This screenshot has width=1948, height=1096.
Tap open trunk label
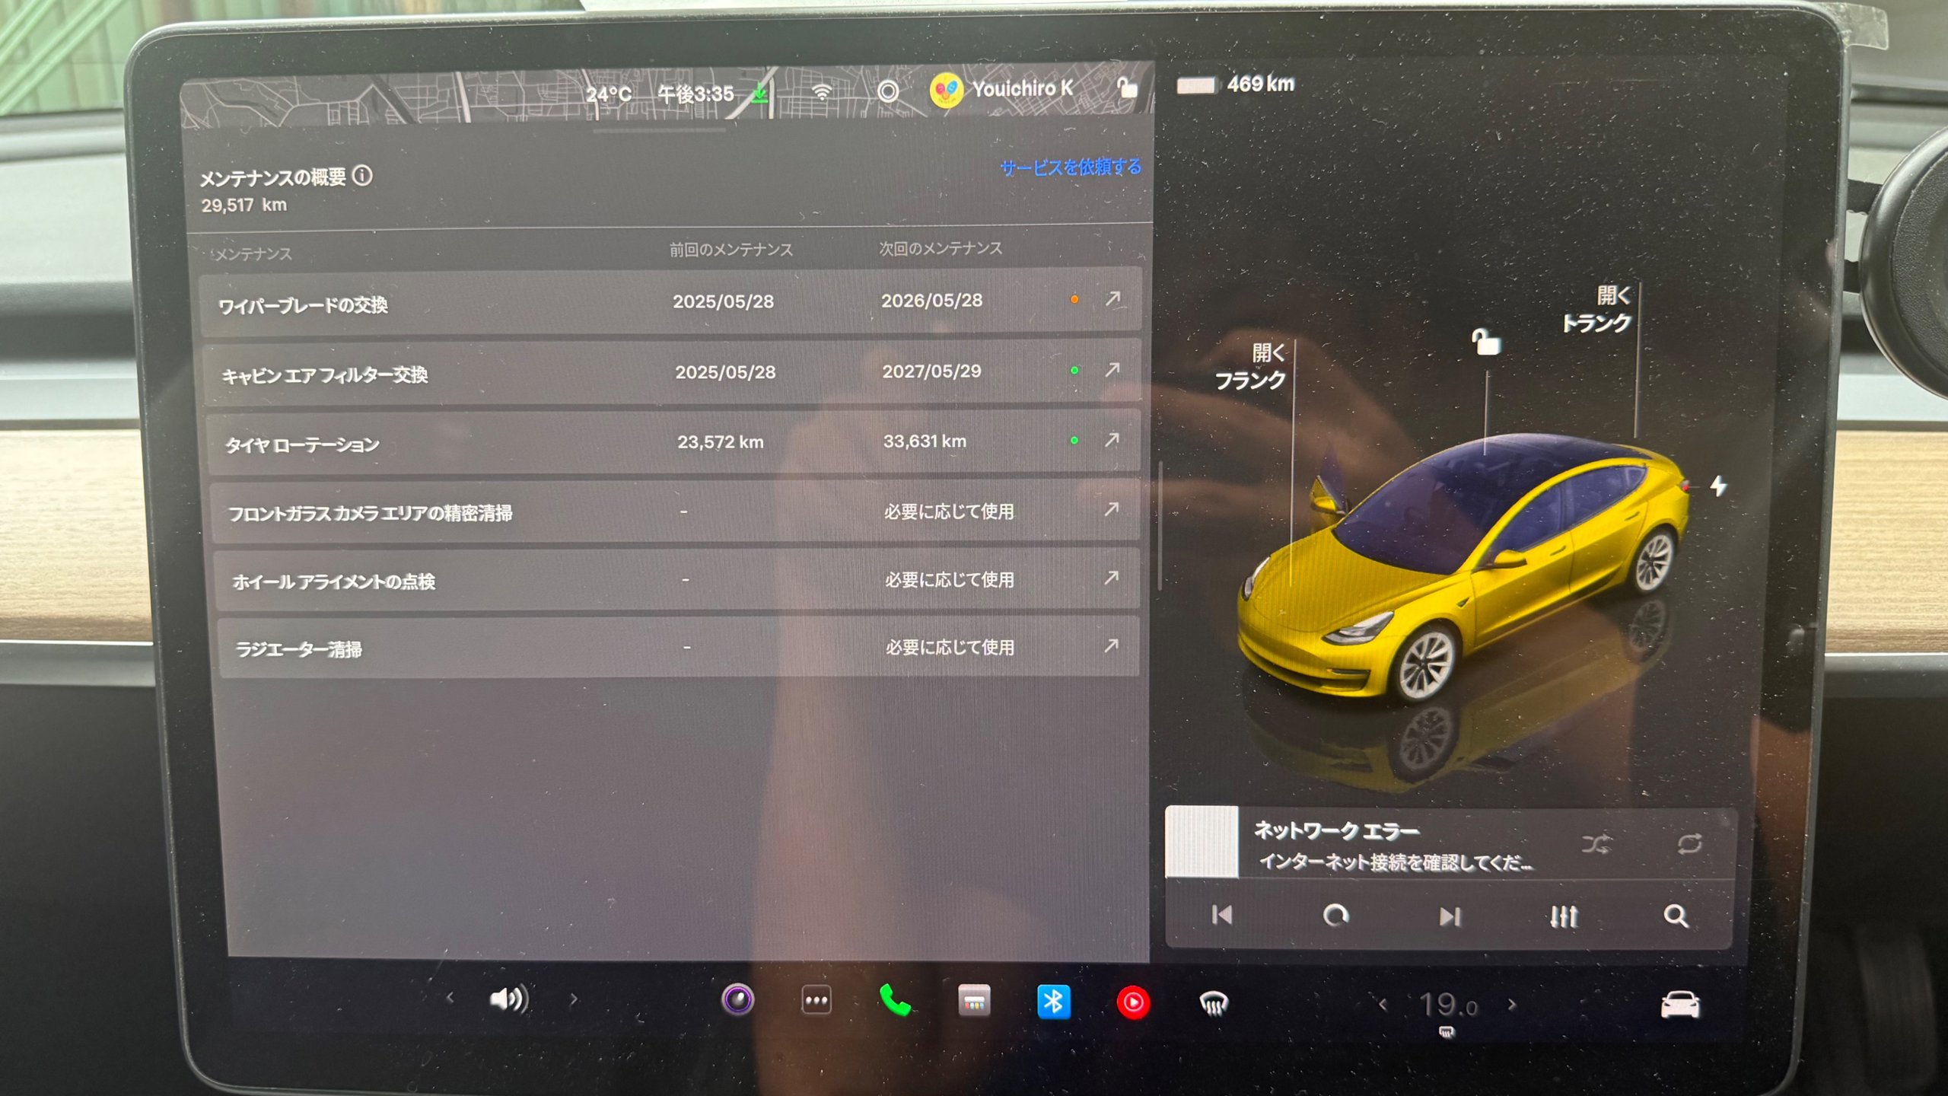tap(1596, 309)
